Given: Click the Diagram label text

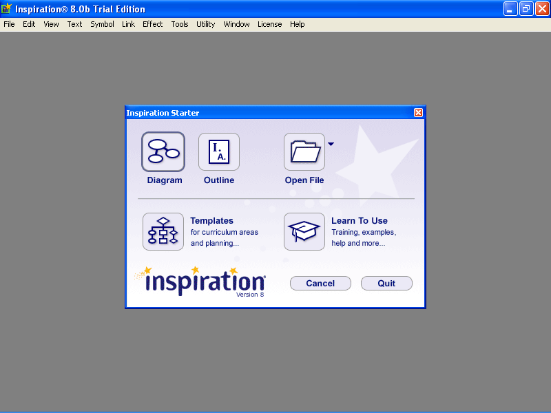Looking at the screenshot, I should pos(165,180).
